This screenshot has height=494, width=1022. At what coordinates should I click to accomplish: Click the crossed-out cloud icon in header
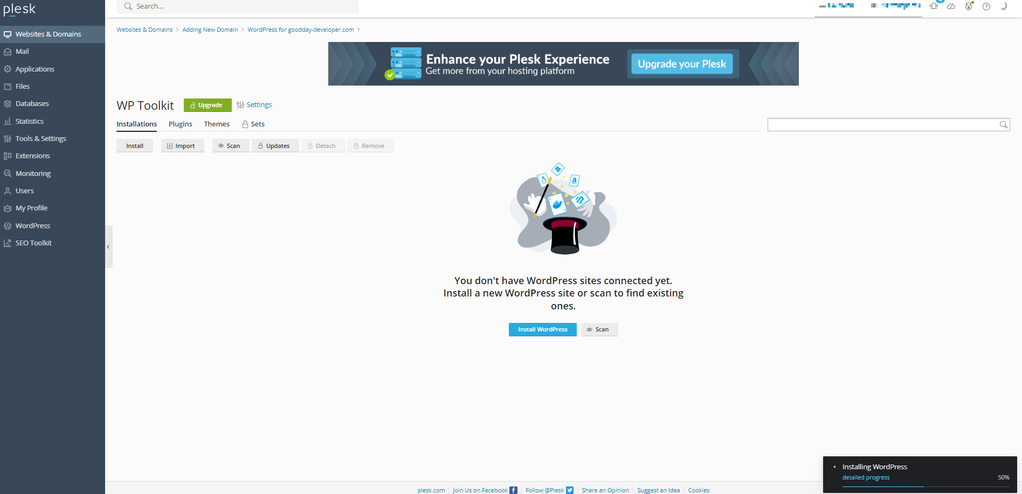click(951, 6)
